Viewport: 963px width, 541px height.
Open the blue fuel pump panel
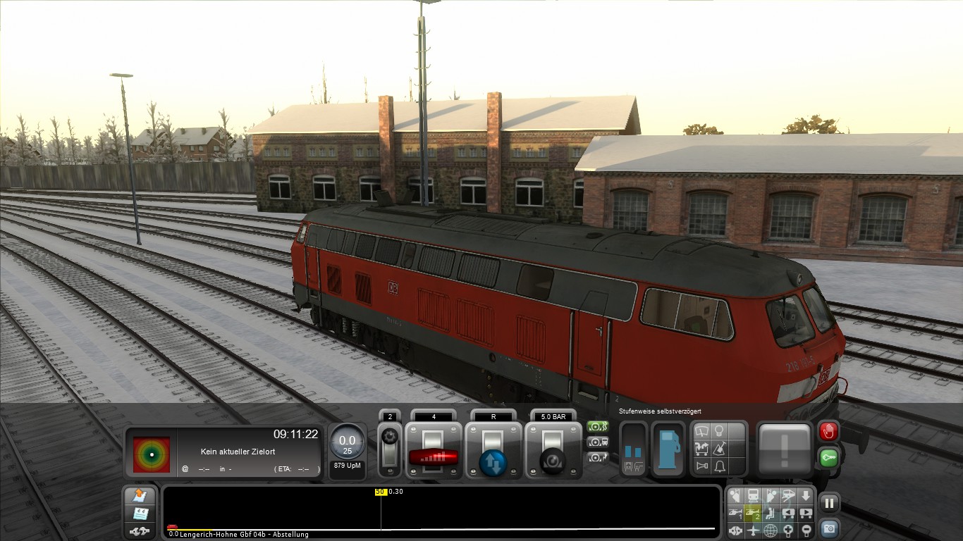[x=668, y=449]
